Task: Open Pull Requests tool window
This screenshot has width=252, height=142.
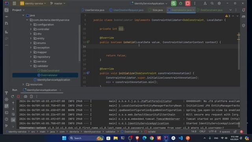Action: (x=6, y=23)
